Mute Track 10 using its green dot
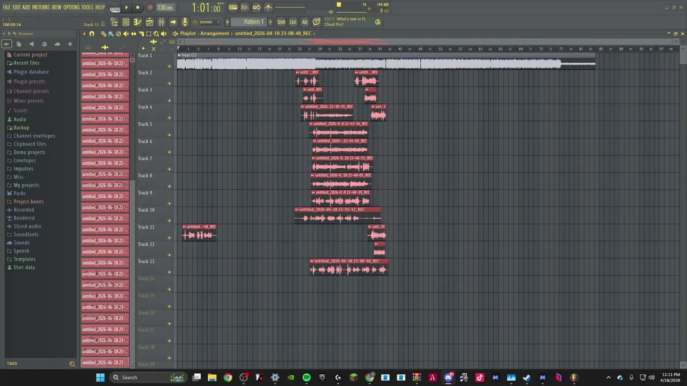The width and height of the screenshot is (687, 386). pyautogui.click(x=170, y=221)
